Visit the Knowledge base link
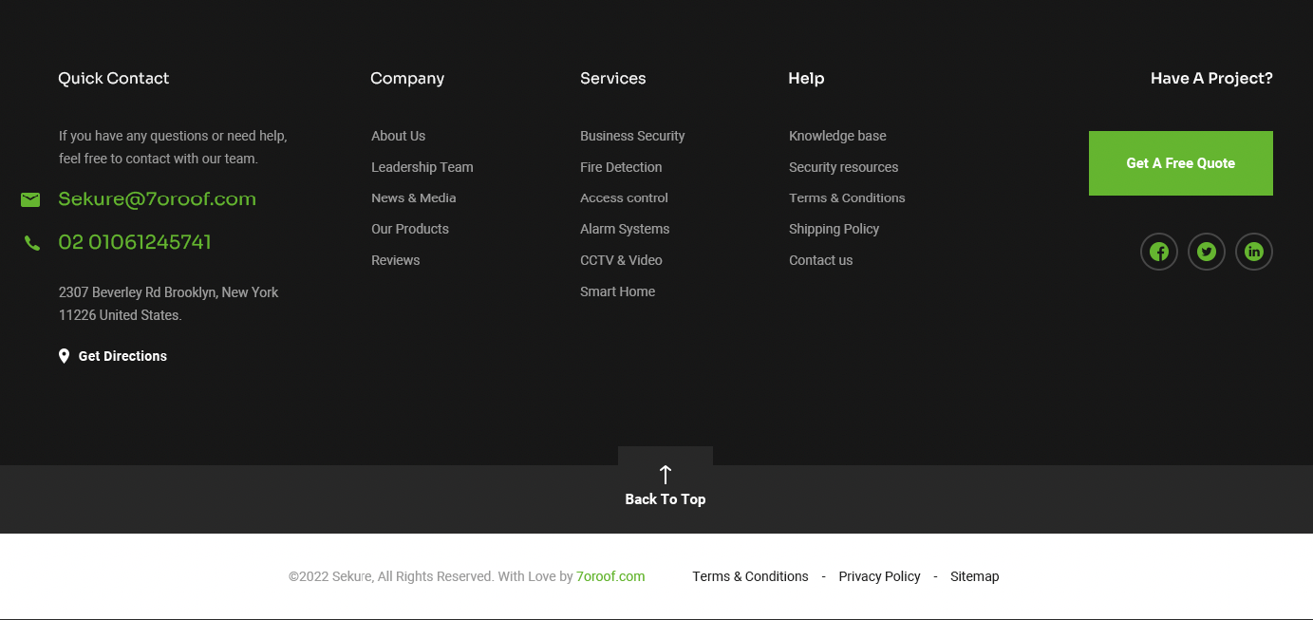The height and width of the screenshot is (620, 1313). [x=836, y=136]
